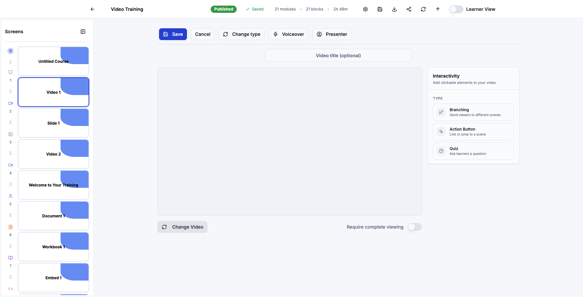583x297 pixels.
Task: Select the purple book icon for Workbook 1
Action: pos(10,258)
